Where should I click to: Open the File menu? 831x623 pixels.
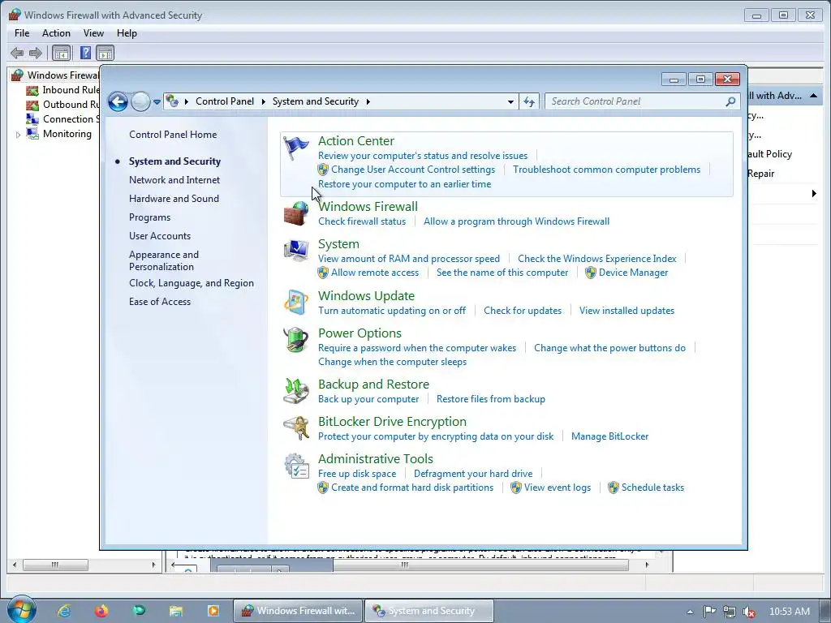22,32
